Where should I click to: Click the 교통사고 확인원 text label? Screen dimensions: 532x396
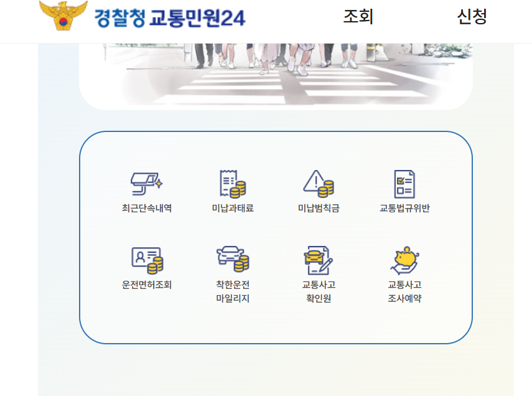319,291
